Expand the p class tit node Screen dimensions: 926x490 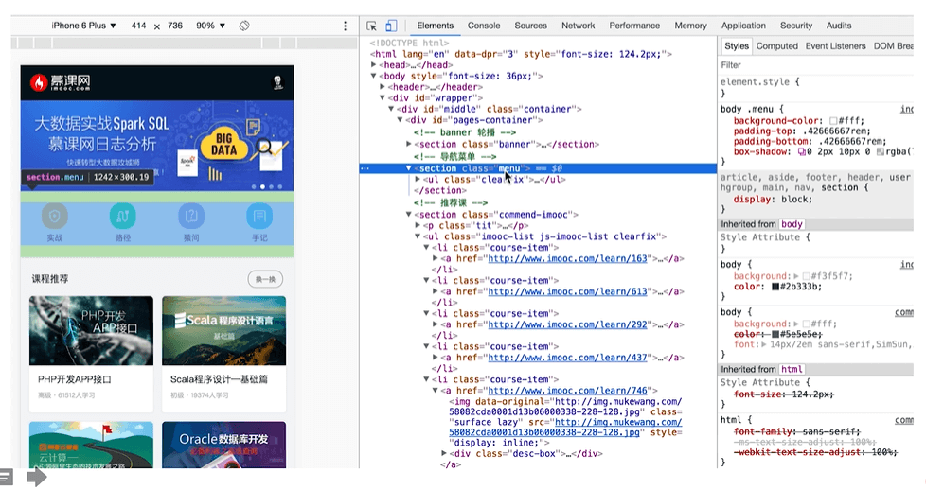pyautogui.click(x=418, y=225)
